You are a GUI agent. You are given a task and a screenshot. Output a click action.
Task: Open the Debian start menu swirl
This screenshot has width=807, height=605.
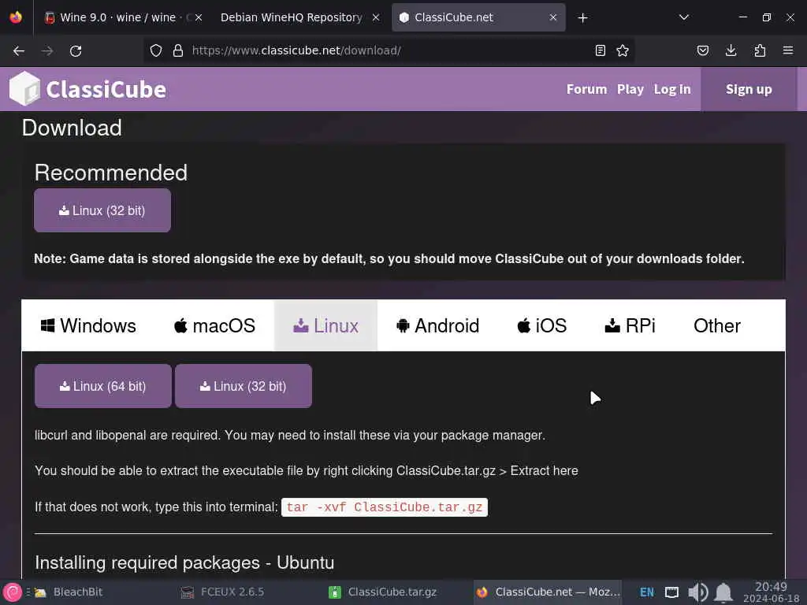[13, 592]
